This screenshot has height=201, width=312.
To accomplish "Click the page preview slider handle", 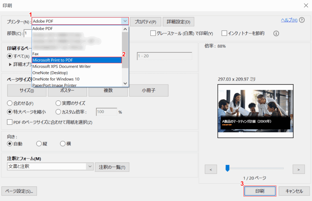I will pyautogui.click(x=227, y=168).
